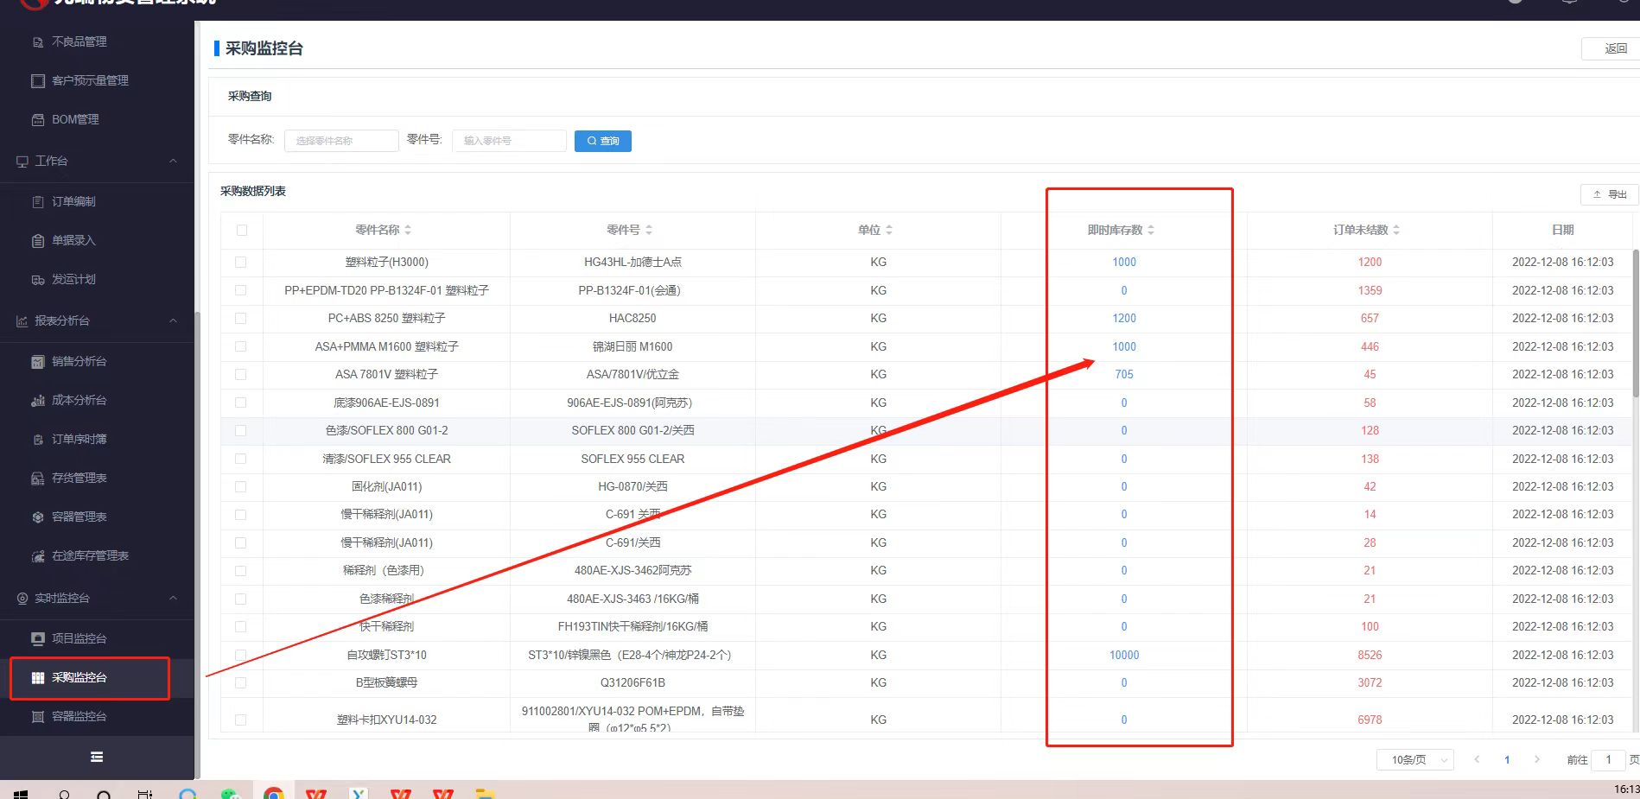Viewport: 1640px width, 799px height.
Task: Click the BOM管理 sidebar icon
Action: click(x=37, y=119)
